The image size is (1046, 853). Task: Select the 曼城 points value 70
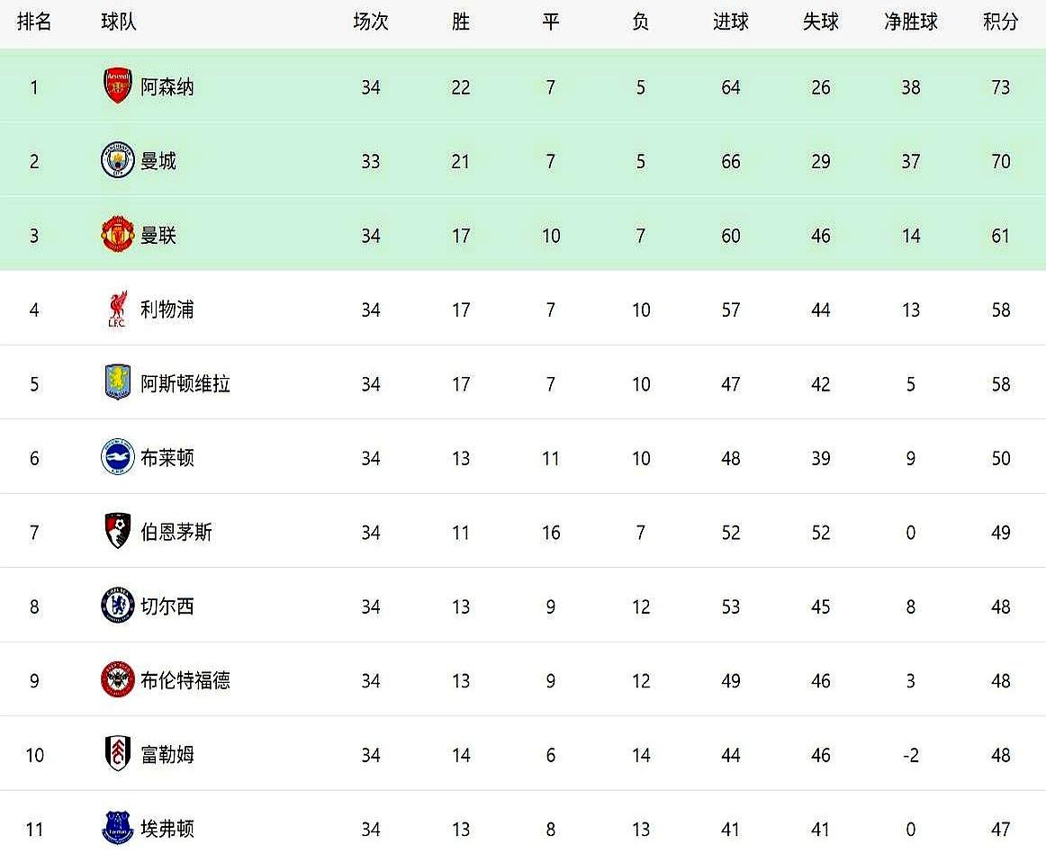tap(1001, 161)
